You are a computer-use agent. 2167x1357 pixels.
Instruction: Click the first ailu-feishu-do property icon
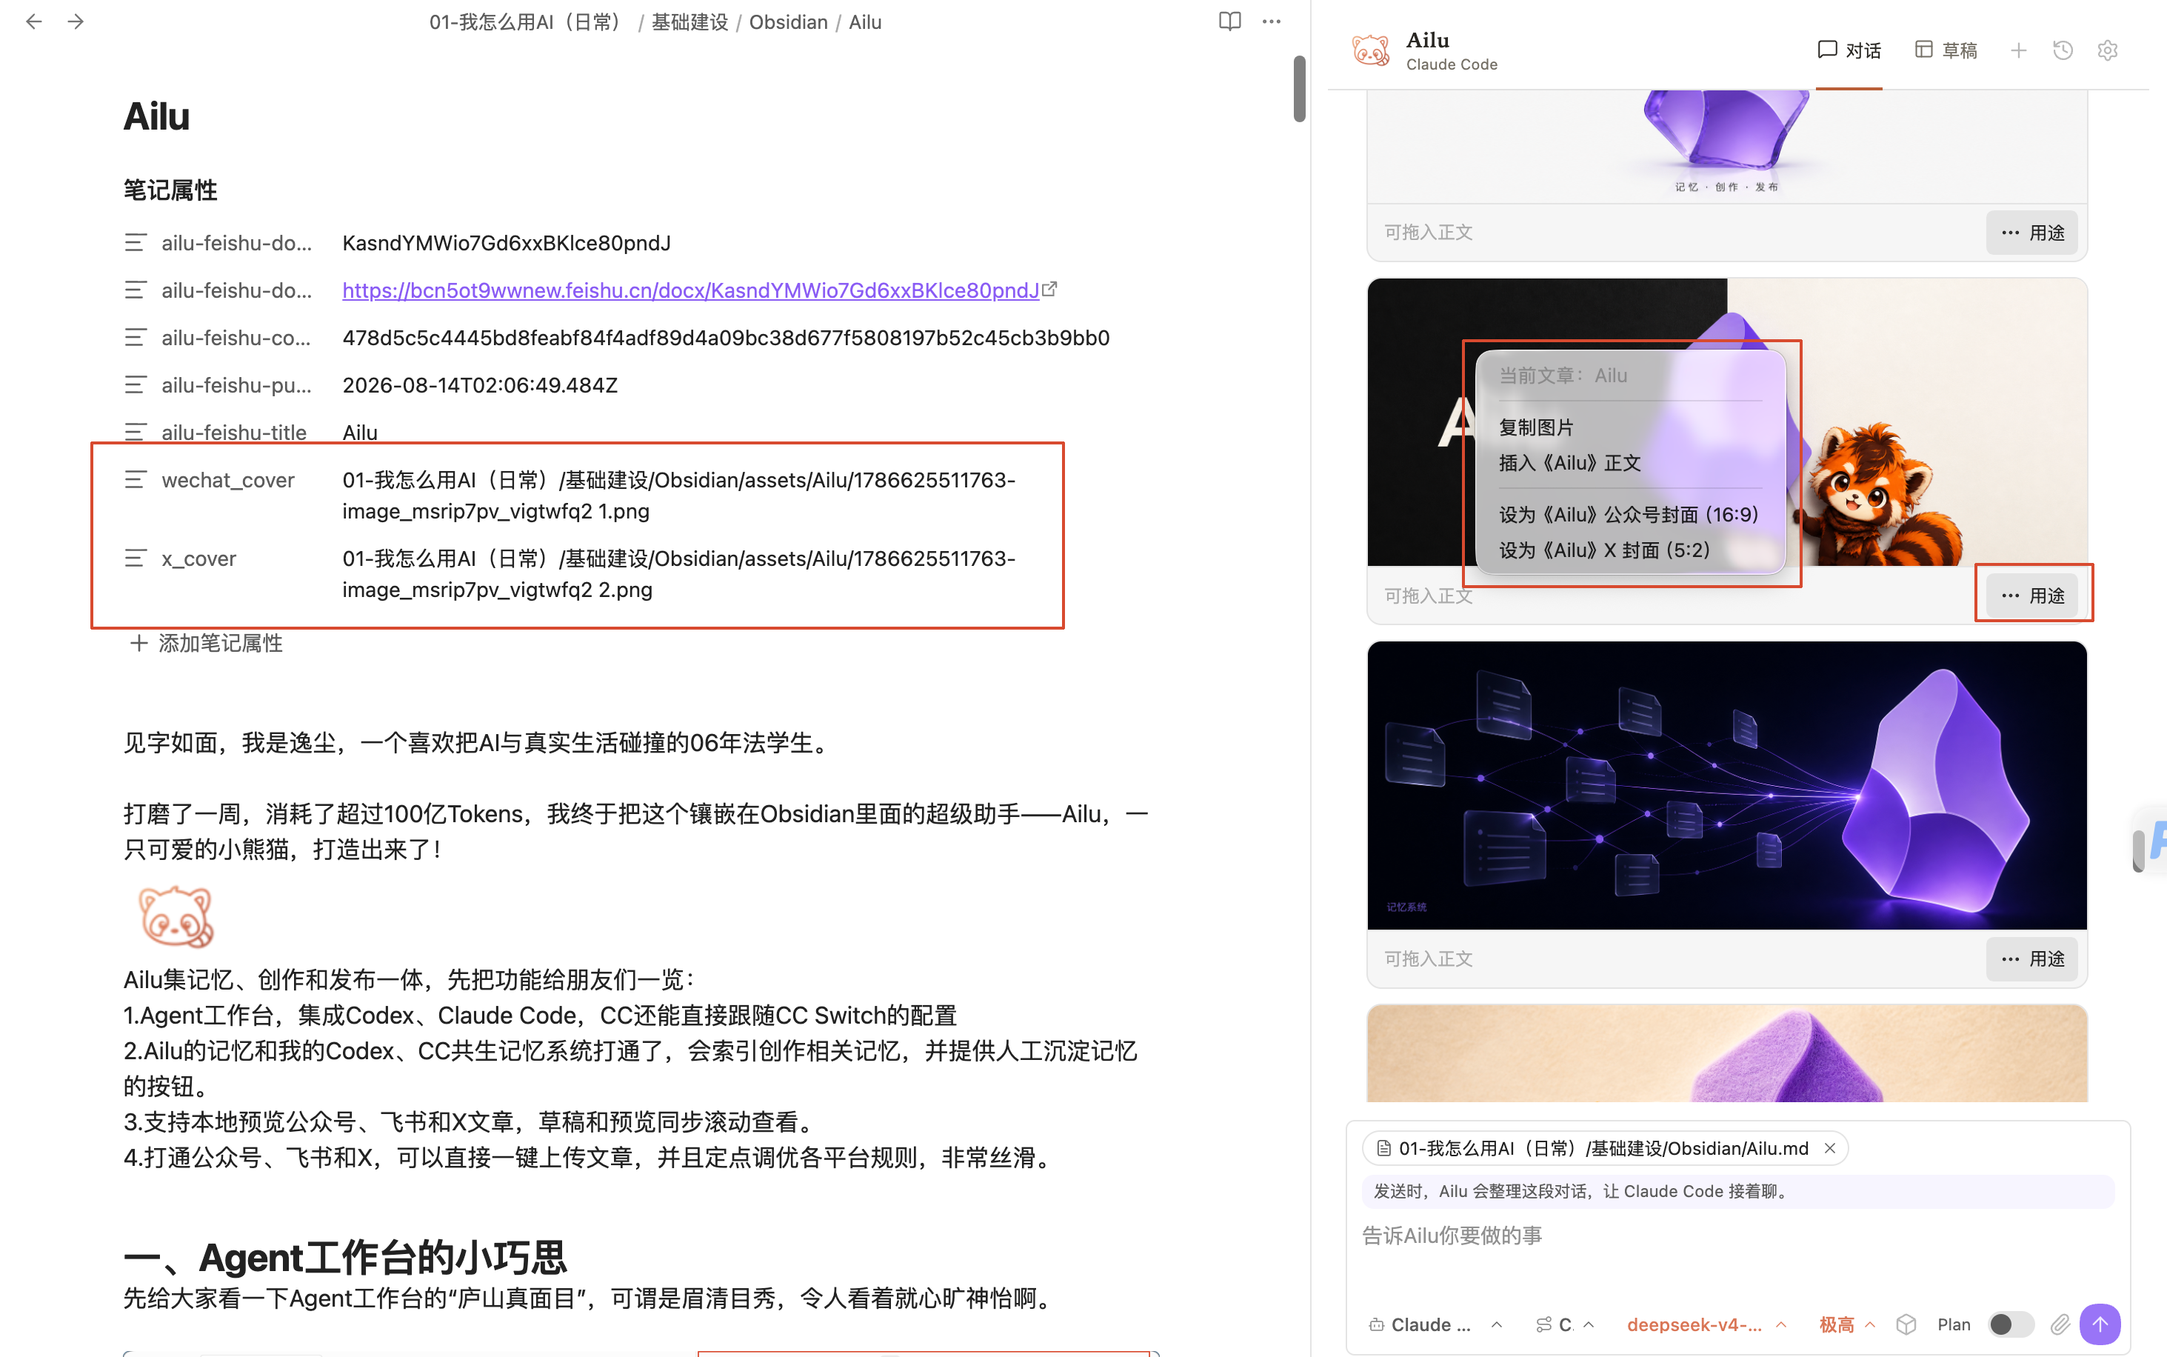click(x=136, y=242)
